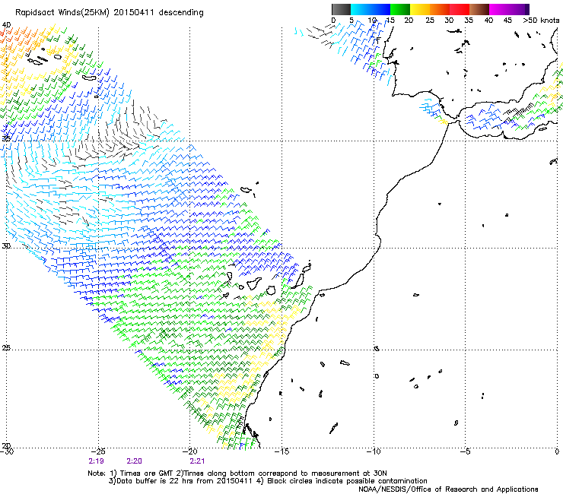
Task: Click the yellow 20-25 knots legend swatch
Action: (x=420, y=9)
